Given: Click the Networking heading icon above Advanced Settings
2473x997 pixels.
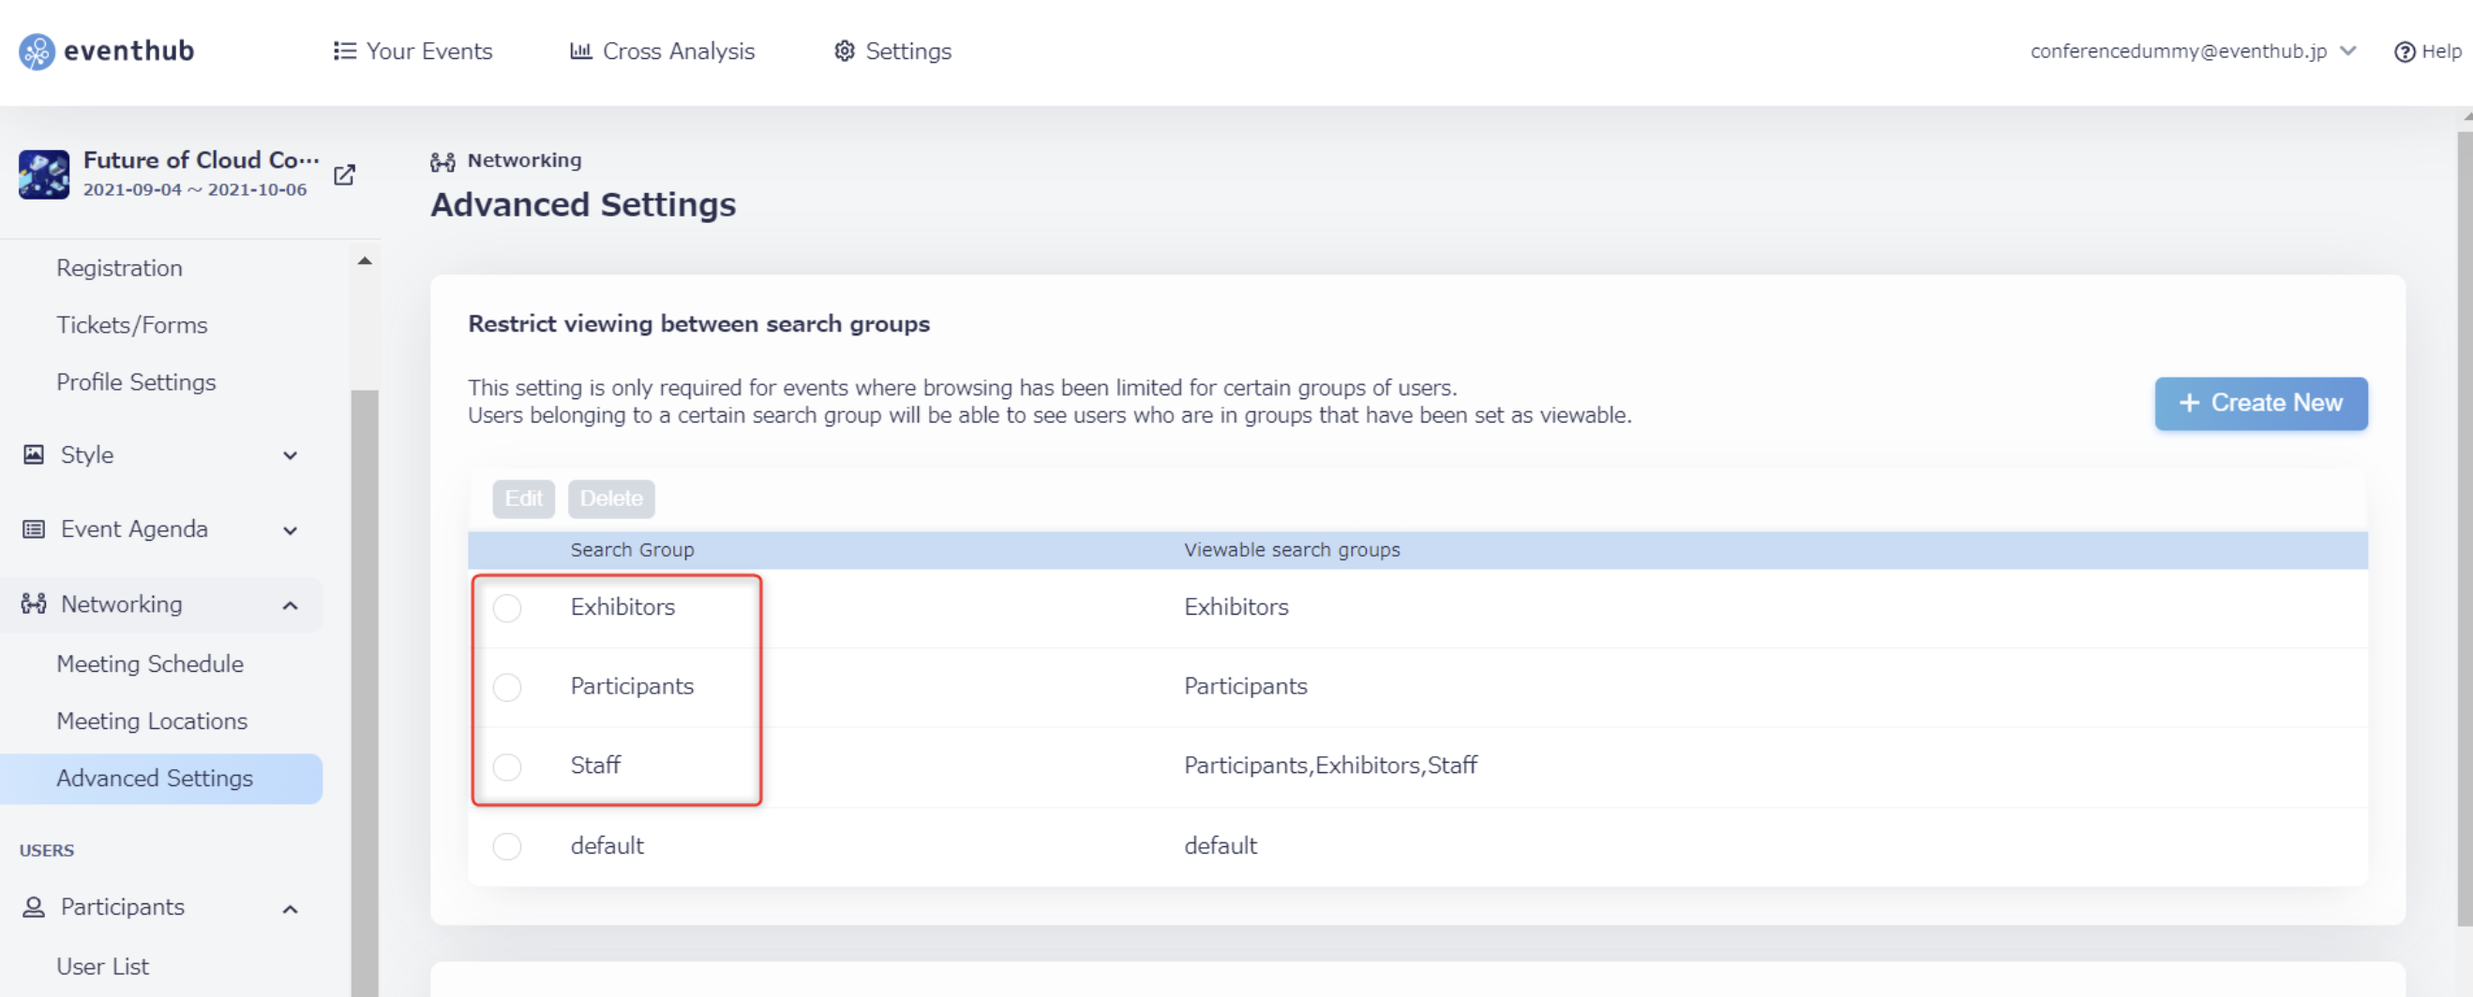Looking at the screenshot, I should pos(442,161).
